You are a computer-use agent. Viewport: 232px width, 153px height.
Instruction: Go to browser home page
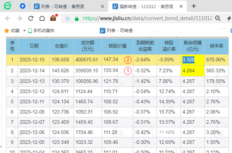42,18
